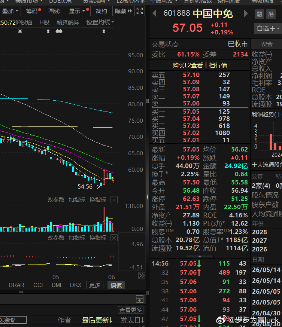Open the 设置均线 moving average dropdown
The width and height of the screenshot is (282, 327).
pyautogui.click(x=100, y=22)
